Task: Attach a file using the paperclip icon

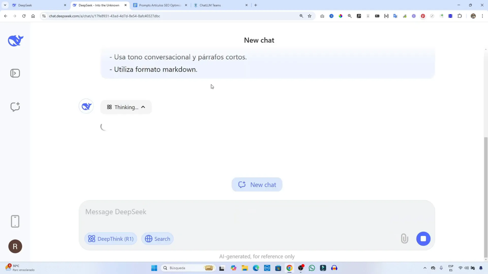Action: [x=404, y=239]
